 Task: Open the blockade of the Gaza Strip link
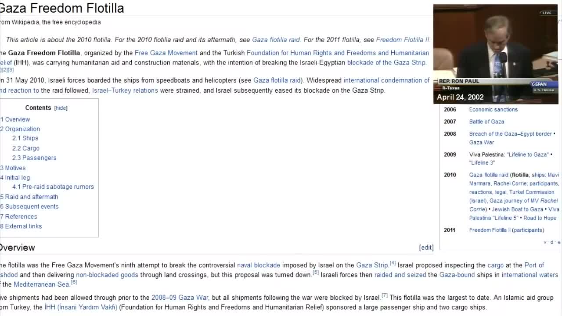[x=386, y=62]
